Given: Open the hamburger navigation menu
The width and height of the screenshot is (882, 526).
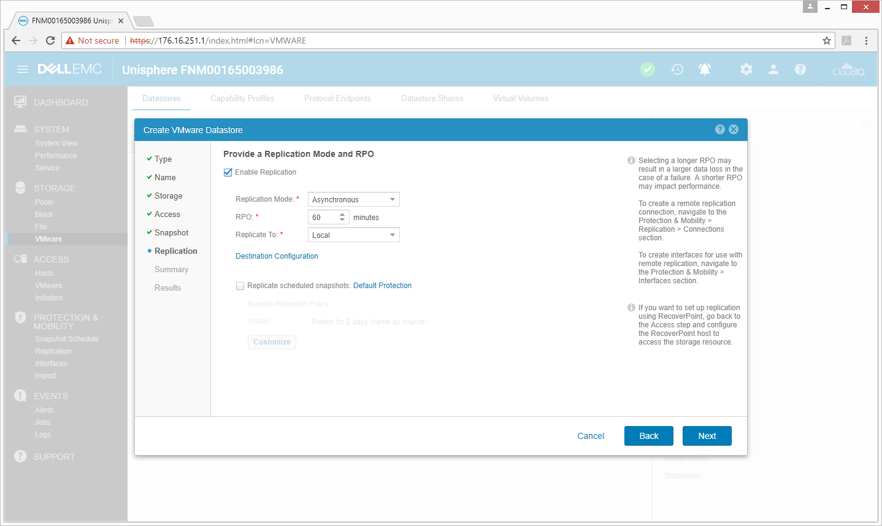Looking at the screenshot, I should pos(23,69).
